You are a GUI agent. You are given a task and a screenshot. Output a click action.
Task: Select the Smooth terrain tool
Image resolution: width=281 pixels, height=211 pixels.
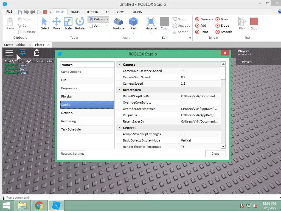click(224, 32)
